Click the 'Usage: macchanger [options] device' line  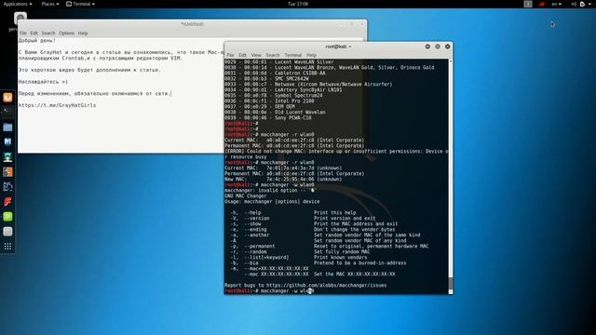tap(272, 202)
